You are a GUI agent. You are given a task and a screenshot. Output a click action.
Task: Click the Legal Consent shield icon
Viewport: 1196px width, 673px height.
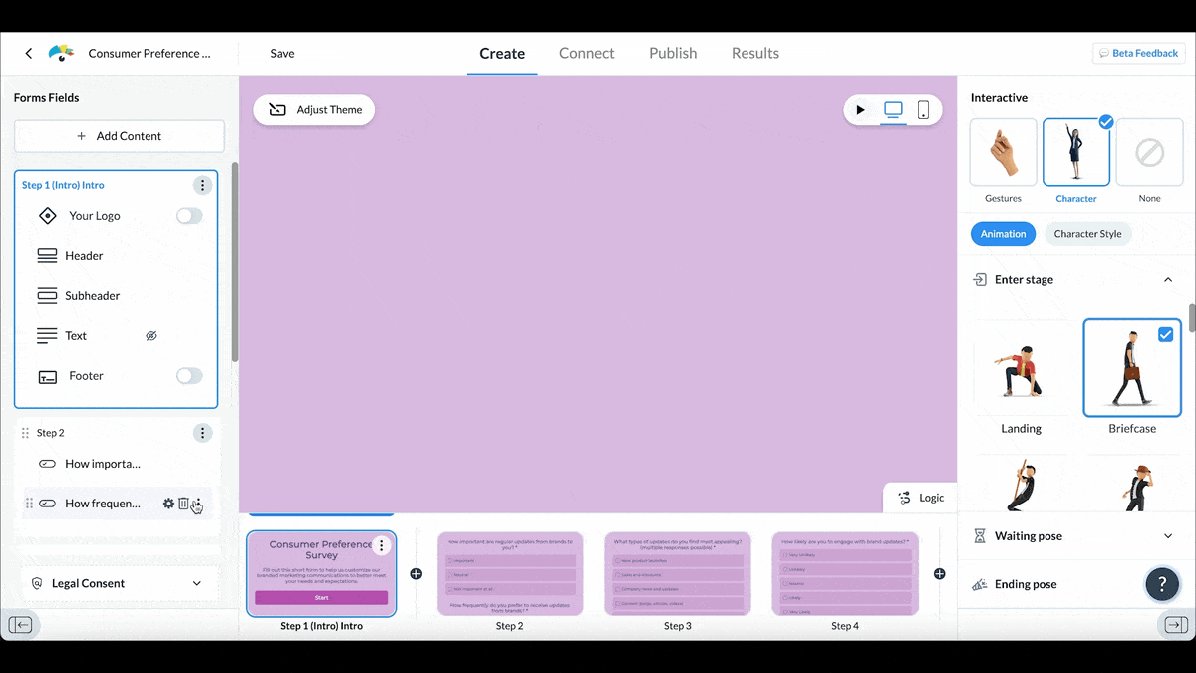(37, 584)
